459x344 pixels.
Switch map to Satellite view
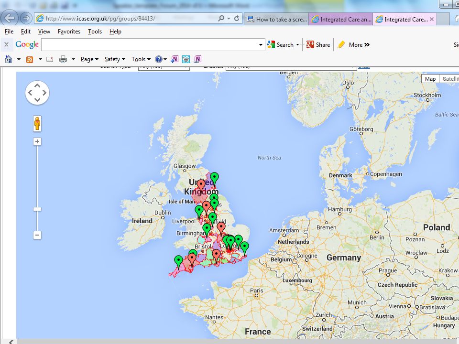point(449,79)
